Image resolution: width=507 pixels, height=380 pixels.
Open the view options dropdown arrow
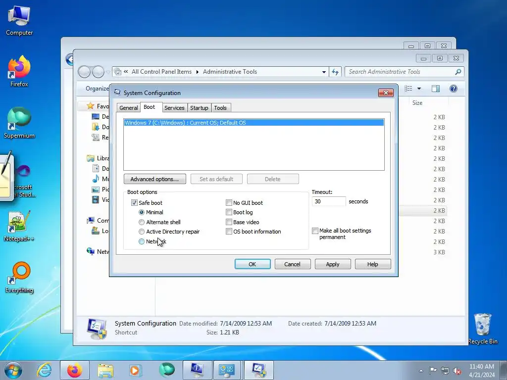(419, 89)
